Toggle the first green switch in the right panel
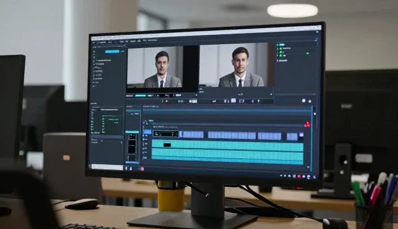Viewport: 398px width, 229px height. [x=280, y=52]
